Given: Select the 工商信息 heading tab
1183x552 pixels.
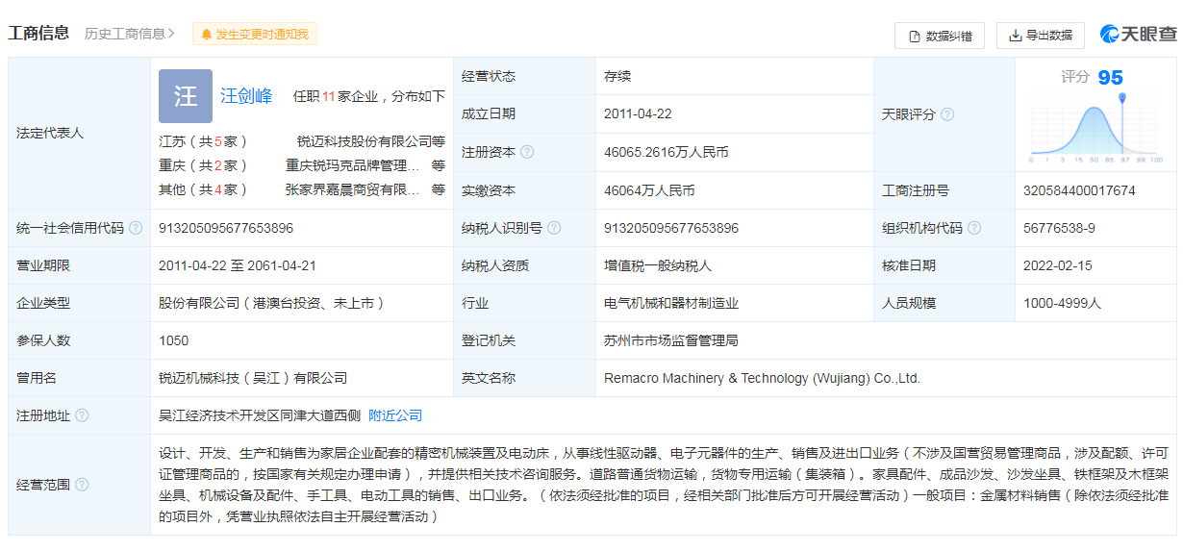Looking at the screenshot, I should pos(38,34).
